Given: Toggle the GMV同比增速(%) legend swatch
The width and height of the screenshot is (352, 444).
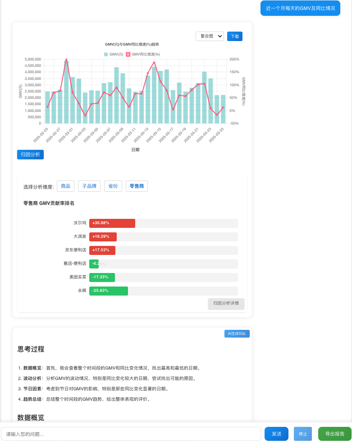Looking at the screenshot, I should click(x=128, y=54).
